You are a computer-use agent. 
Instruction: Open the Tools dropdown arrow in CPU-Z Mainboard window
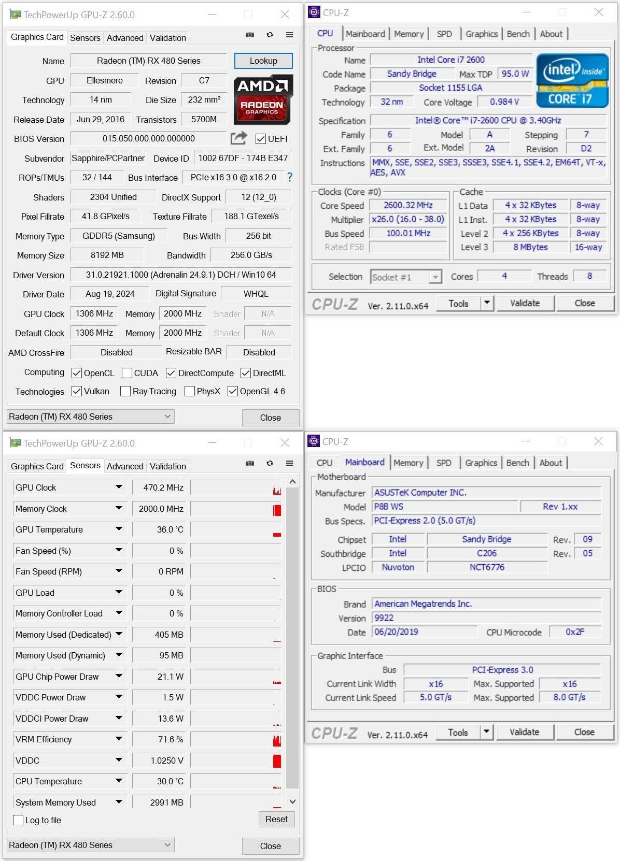point(486,732)
